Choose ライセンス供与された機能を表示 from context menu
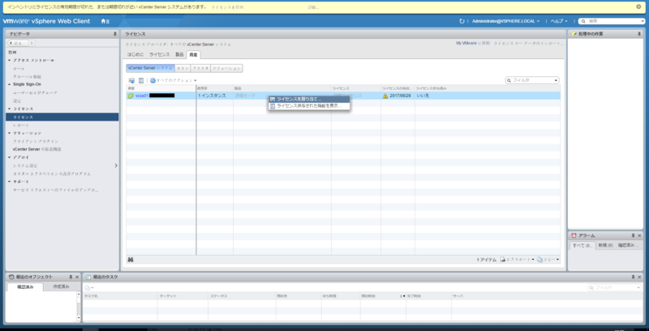 pos(309,107)
